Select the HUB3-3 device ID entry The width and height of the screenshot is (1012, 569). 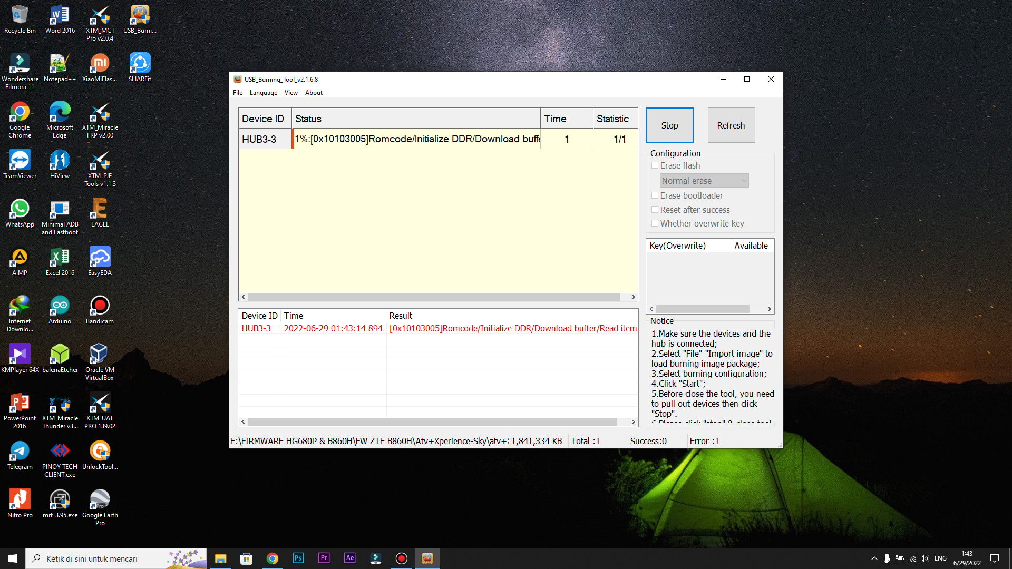point(259,139)
